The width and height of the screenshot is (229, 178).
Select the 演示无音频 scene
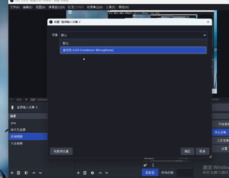coord(28,130)
